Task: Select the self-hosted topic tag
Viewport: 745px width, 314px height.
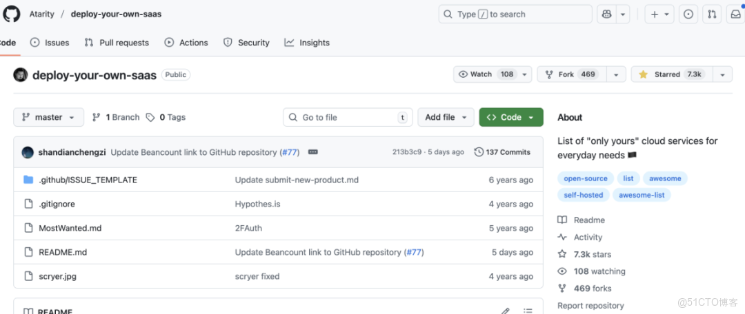Action: pos(583,195)
